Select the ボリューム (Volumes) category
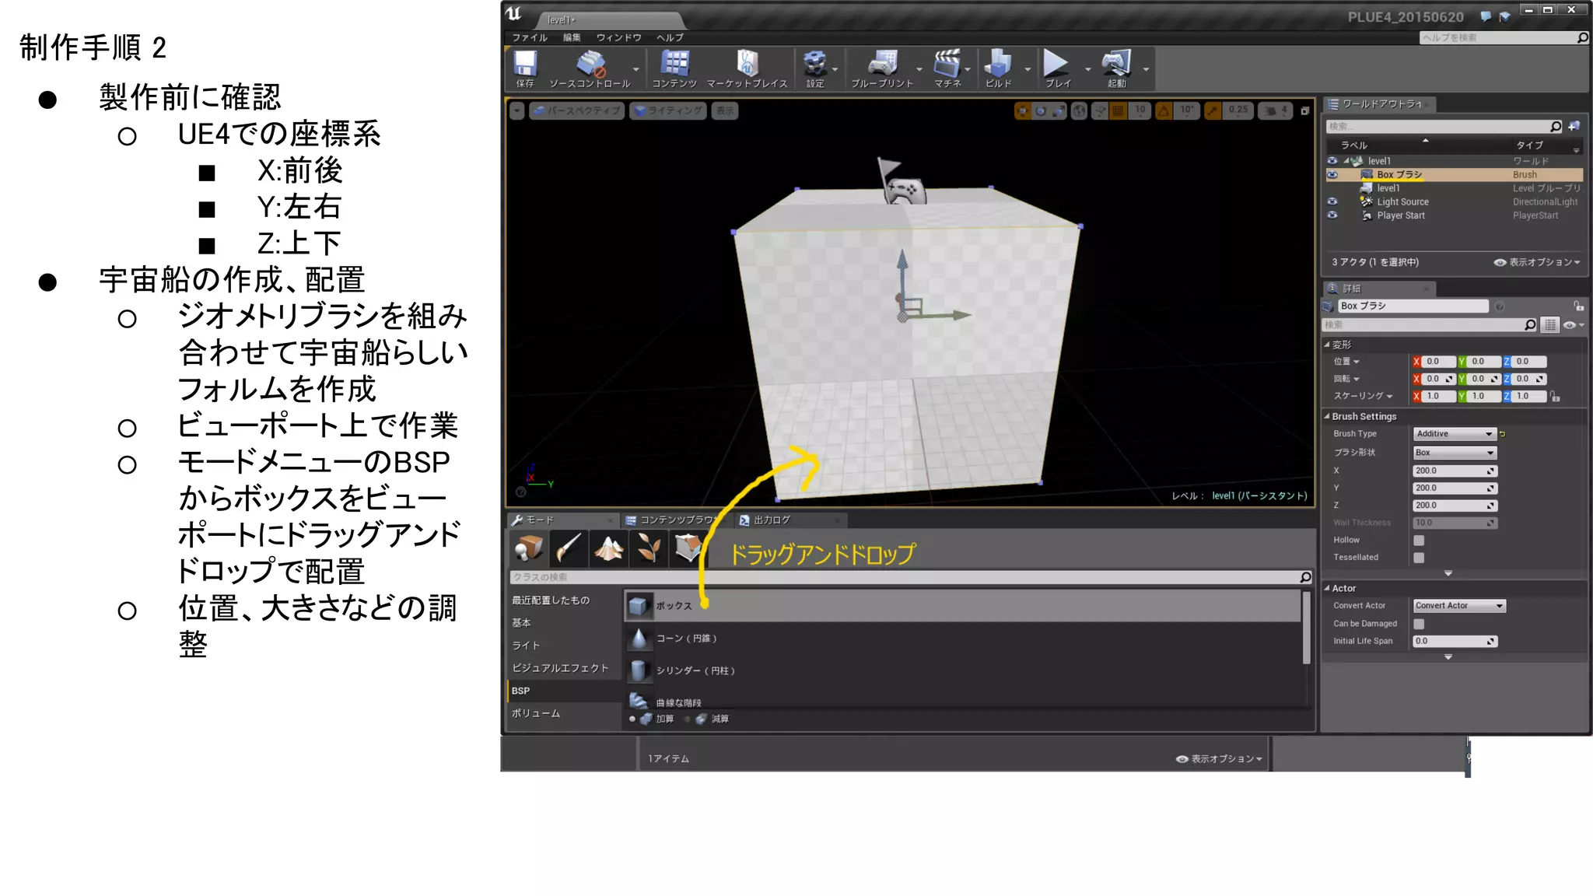This screenshot has width=1593, height=896. pyautogui.click(x=564, y=713)
